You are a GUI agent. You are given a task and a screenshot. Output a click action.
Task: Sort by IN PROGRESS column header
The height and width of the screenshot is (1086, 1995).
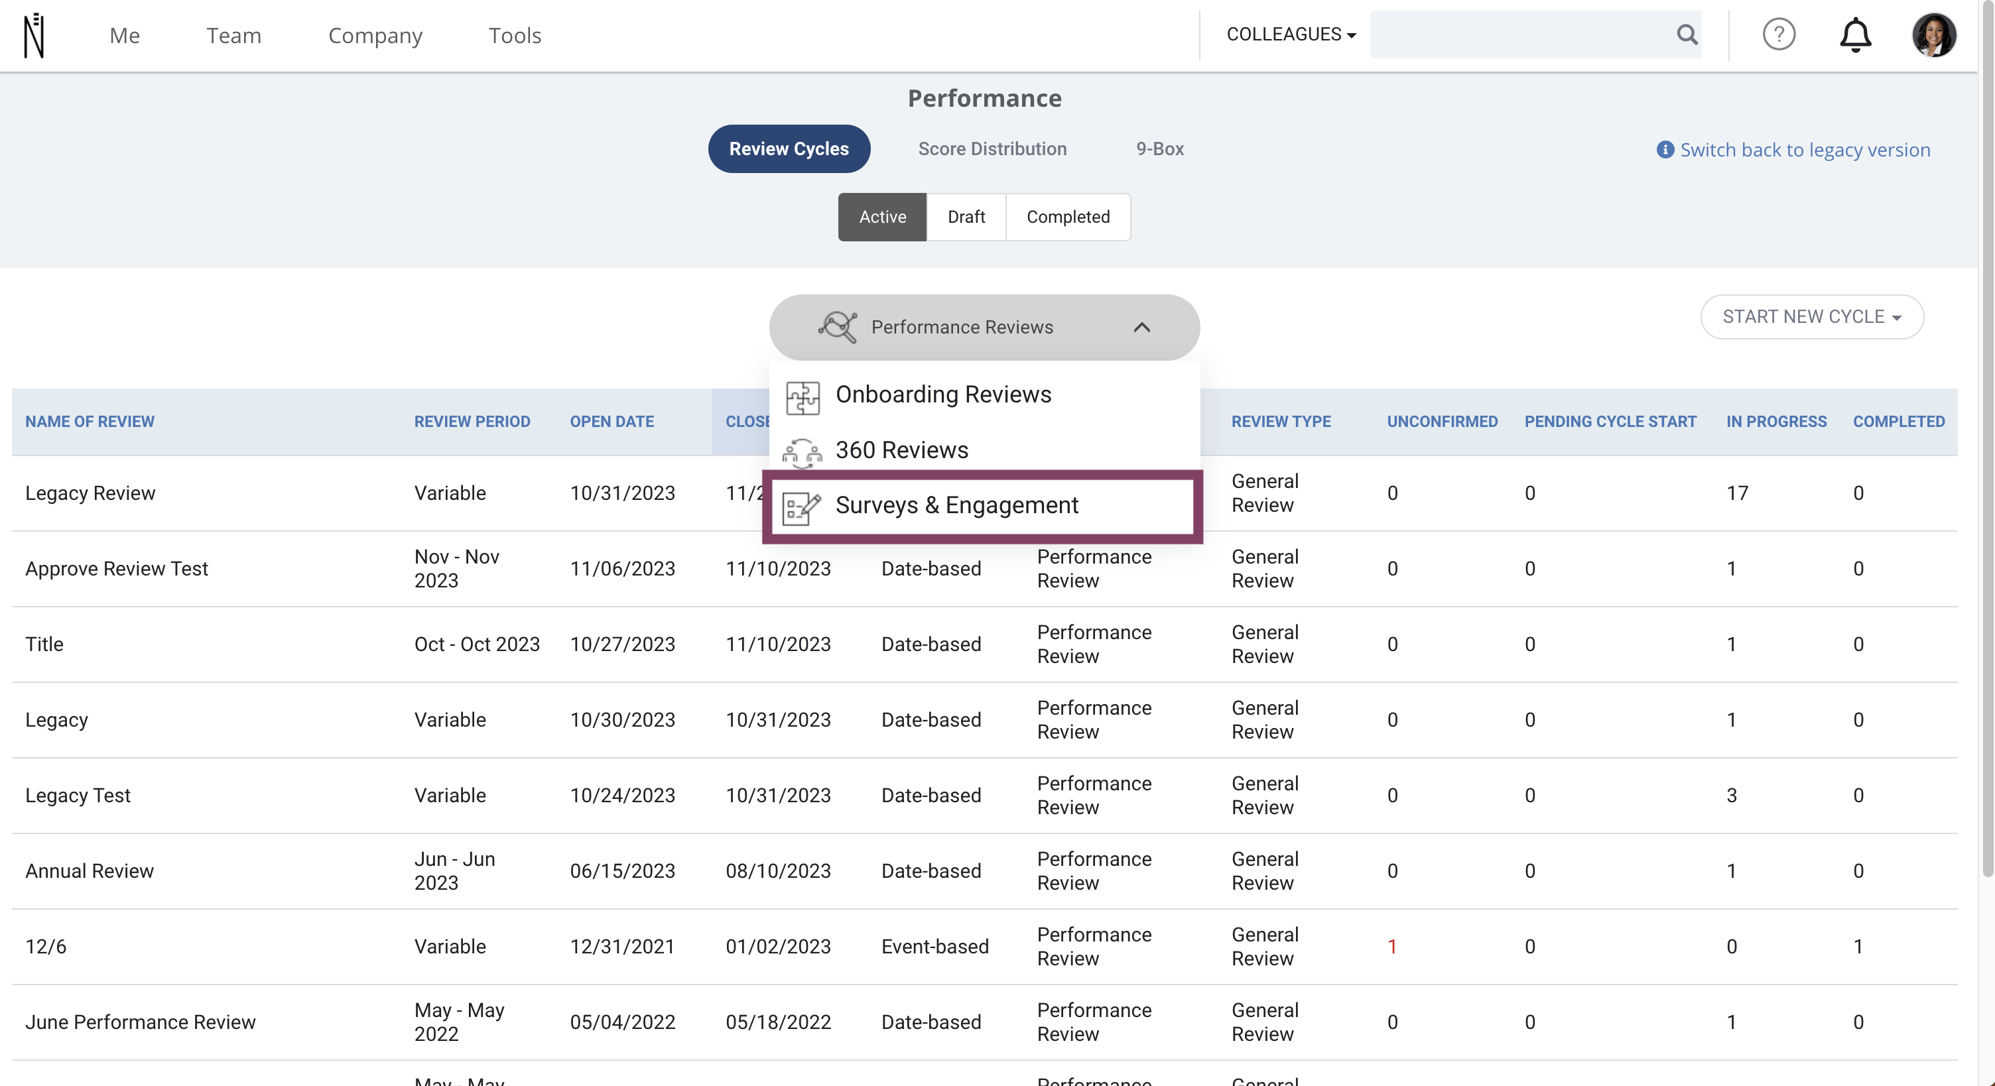[1776, 422]
